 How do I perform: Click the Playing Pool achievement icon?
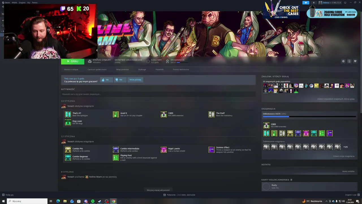point(116,158)
